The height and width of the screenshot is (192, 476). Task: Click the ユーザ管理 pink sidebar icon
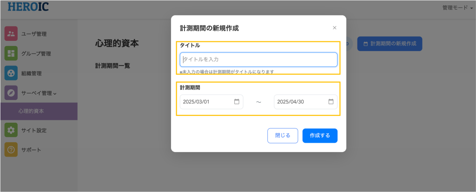(x=11, y=34)
